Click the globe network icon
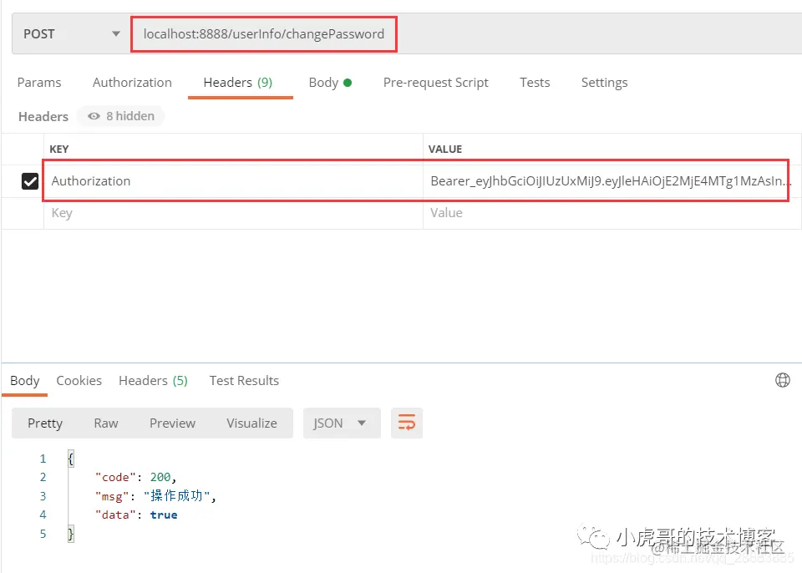The width and height of the screenshot is (802, 573). [783, 380]
